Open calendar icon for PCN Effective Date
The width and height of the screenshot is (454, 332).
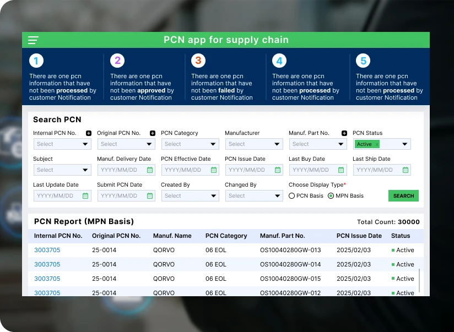[x=214, y=170]
